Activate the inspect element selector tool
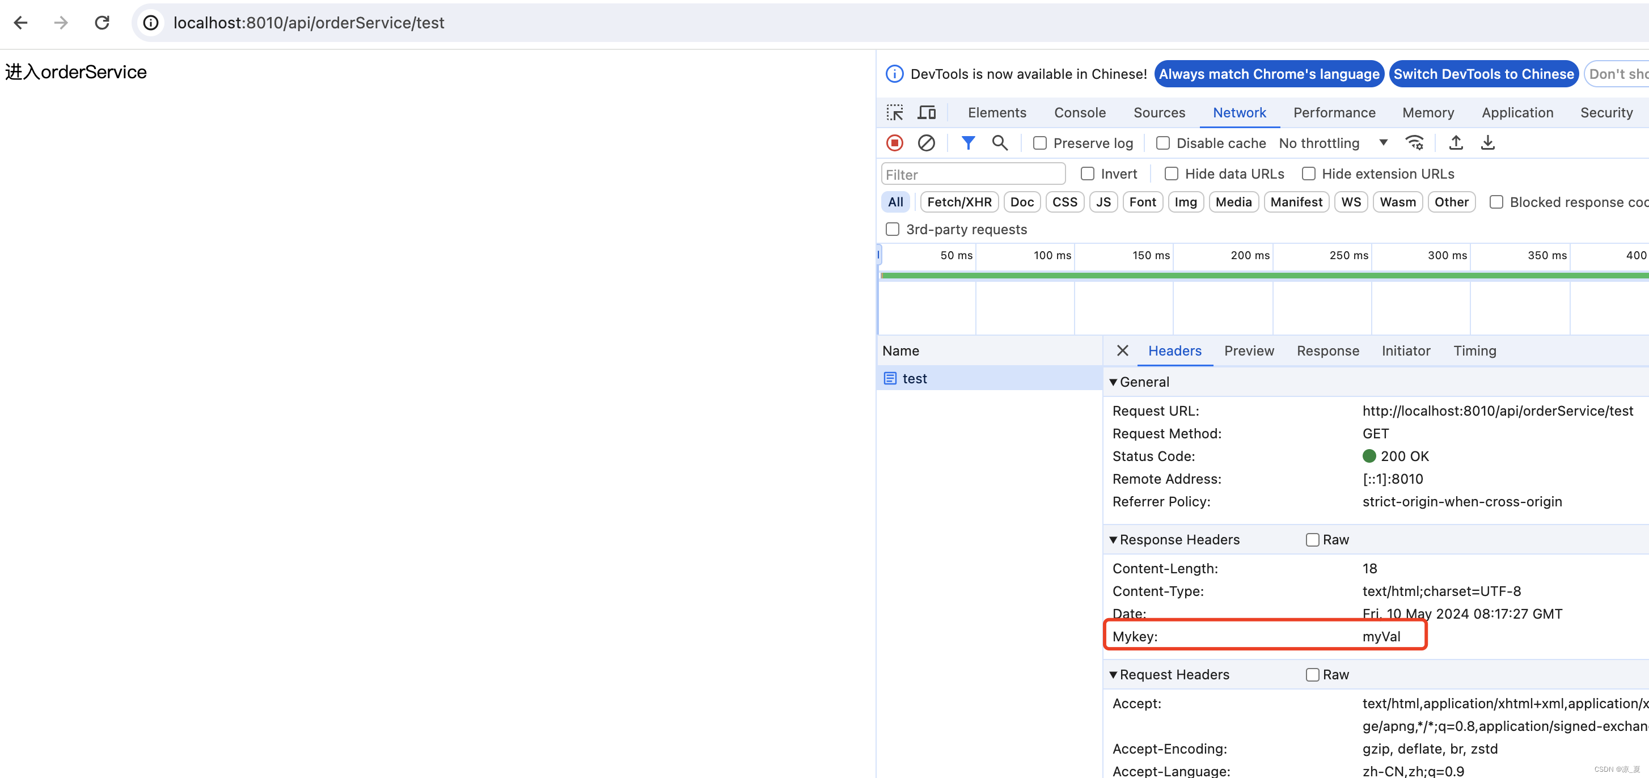The image size is (1649, 778). (x=894, y=113)
